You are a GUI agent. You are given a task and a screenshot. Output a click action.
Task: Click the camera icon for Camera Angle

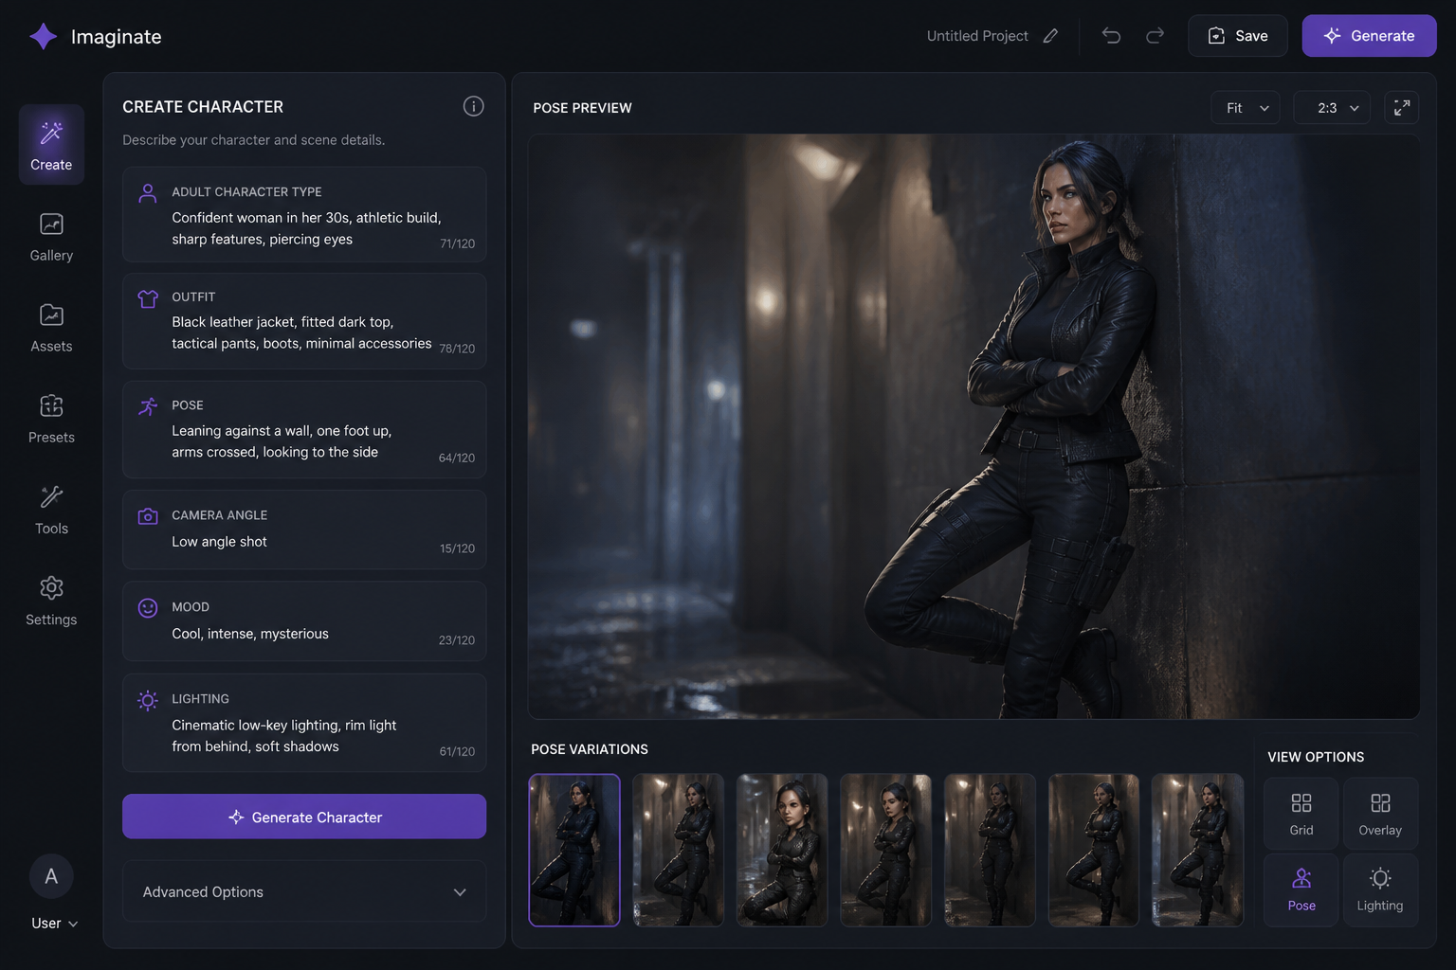point(148,516)
